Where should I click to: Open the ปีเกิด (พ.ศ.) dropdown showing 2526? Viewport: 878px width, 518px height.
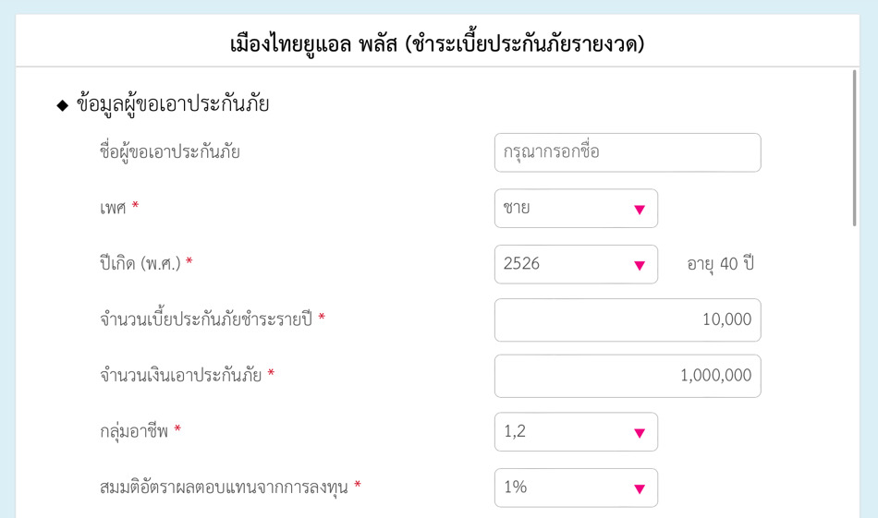(576, 264)
